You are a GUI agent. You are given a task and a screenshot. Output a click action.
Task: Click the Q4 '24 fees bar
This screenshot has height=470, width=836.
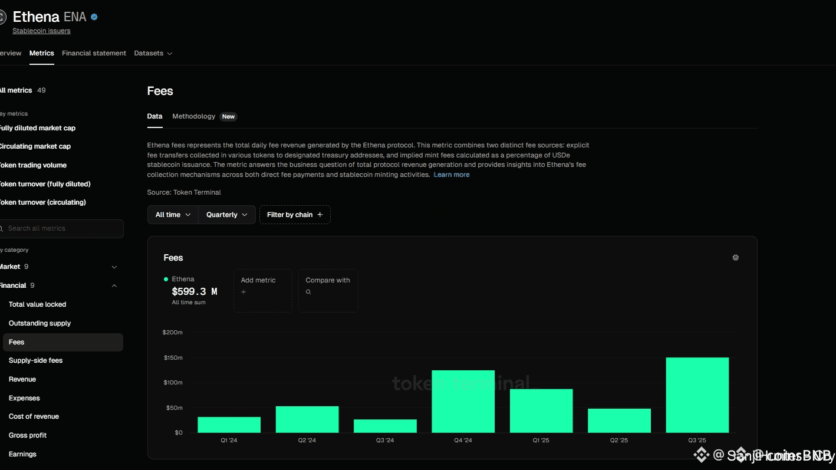click(463, 402)
